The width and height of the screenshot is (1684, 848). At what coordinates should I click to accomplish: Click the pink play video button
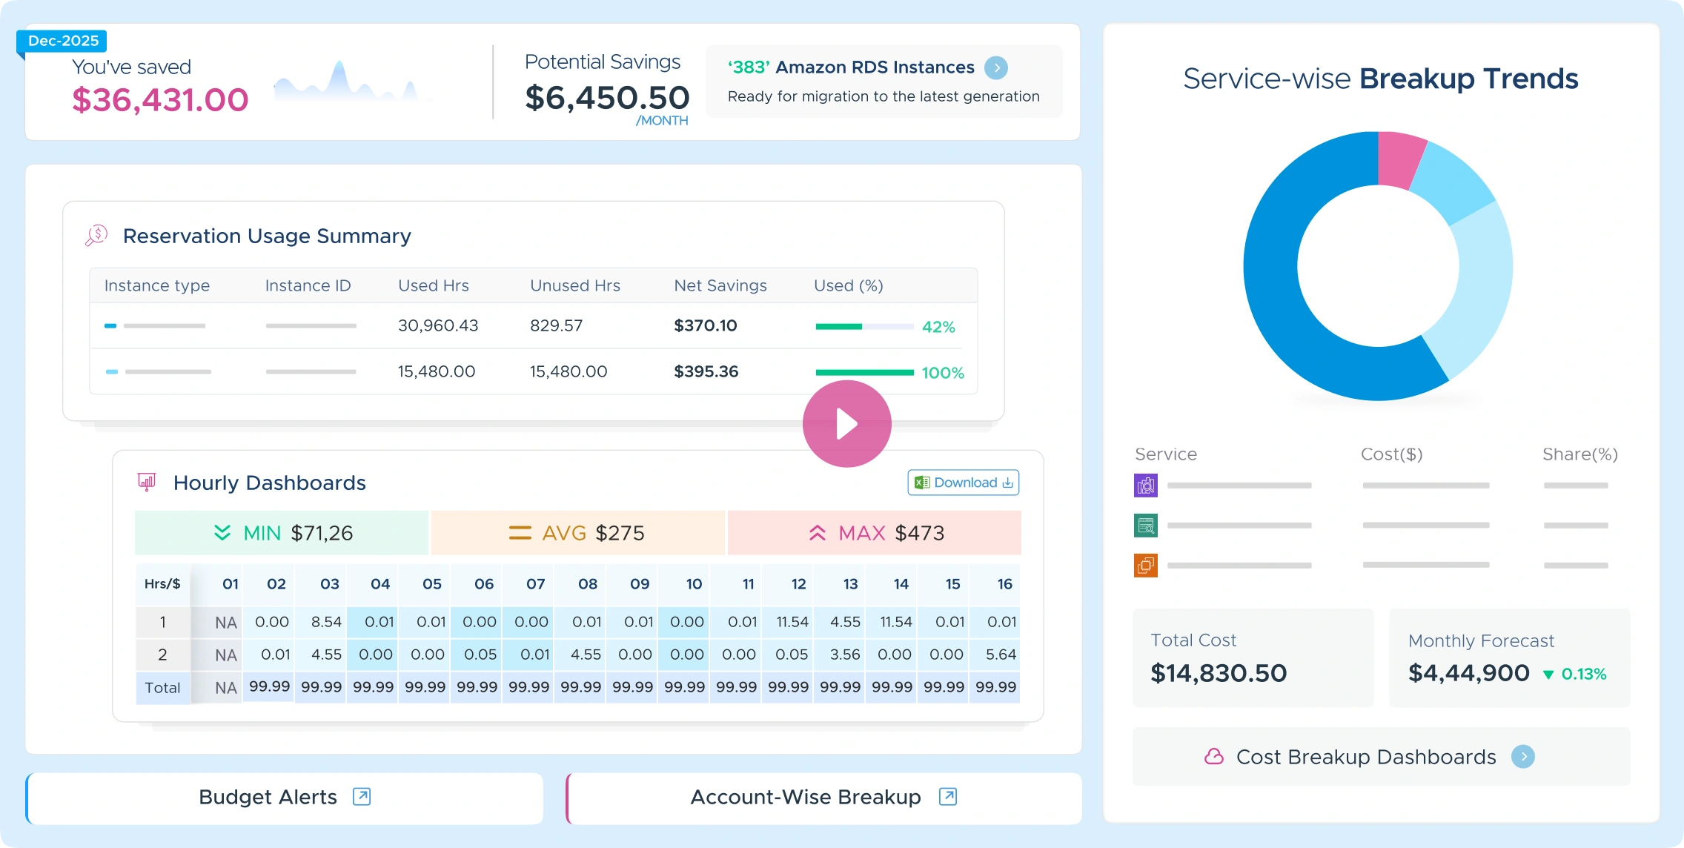(846, 424)
